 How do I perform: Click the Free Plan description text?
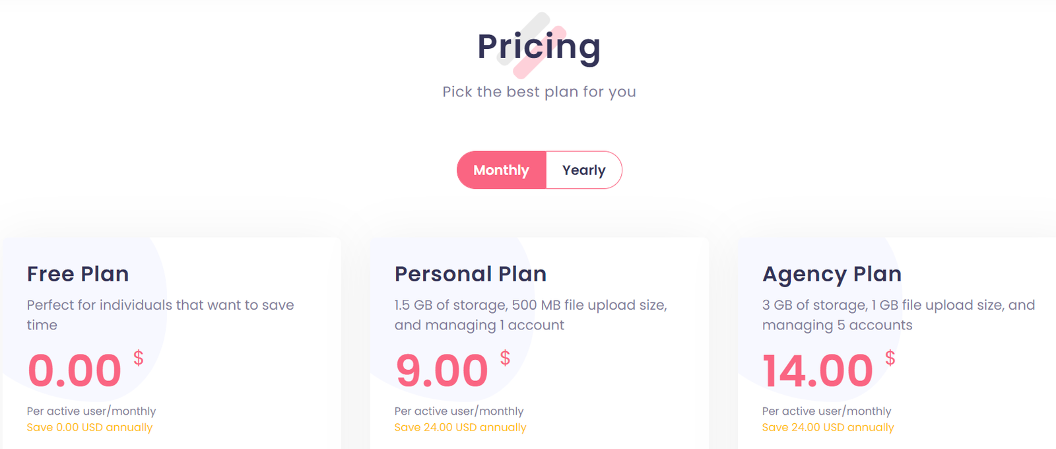click(x=160, y=315)
